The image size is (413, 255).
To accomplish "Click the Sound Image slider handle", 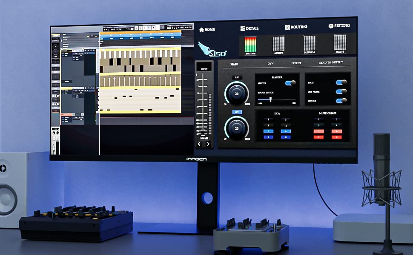I will click(x=270, y=99).
